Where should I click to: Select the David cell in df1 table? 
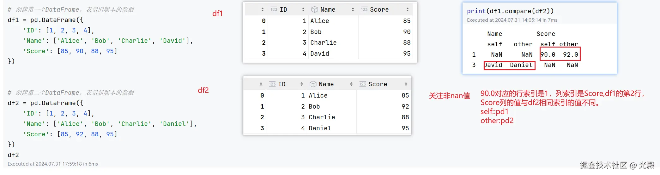pyautogui.click(x=319, y=54)
